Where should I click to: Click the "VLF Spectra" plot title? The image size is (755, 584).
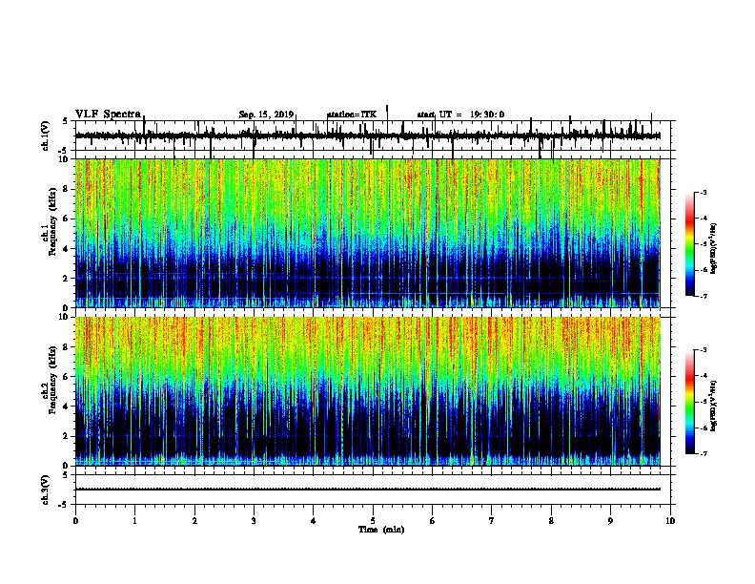(108, 114)
